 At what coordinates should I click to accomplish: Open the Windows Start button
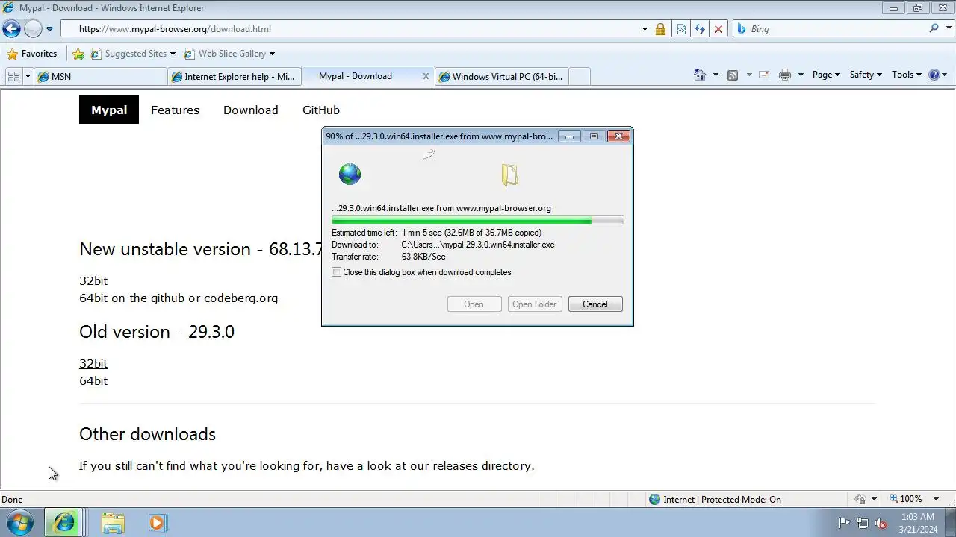click(x=19, y=523)
